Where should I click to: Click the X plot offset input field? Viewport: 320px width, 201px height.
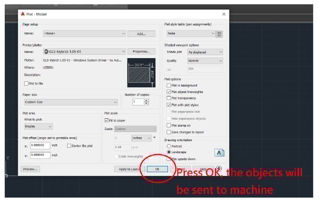tap(40, 146)
